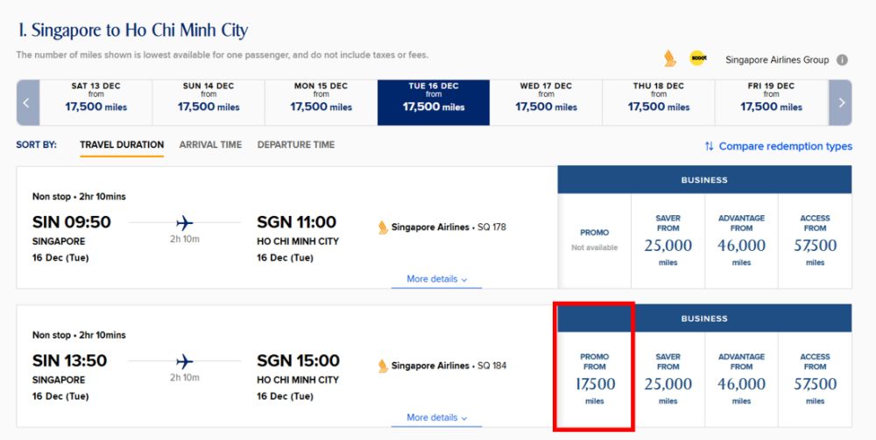Select Promo 17,500 miles fare for SQ 184

[x=595, y=379]
